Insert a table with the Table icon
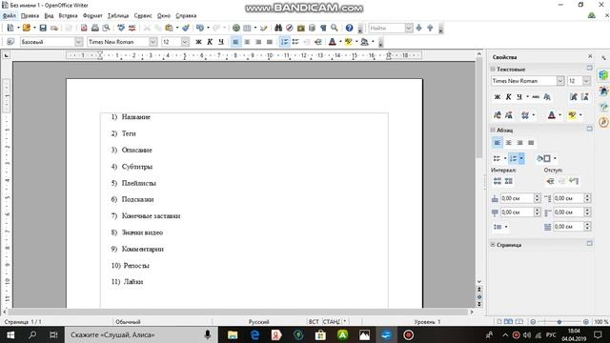Screen dimensions: 610x343 pyautogui.click(x=247, y=28)
